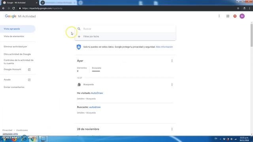Open the red notifications badge
The image size is (253, 142).
(235, 16)
